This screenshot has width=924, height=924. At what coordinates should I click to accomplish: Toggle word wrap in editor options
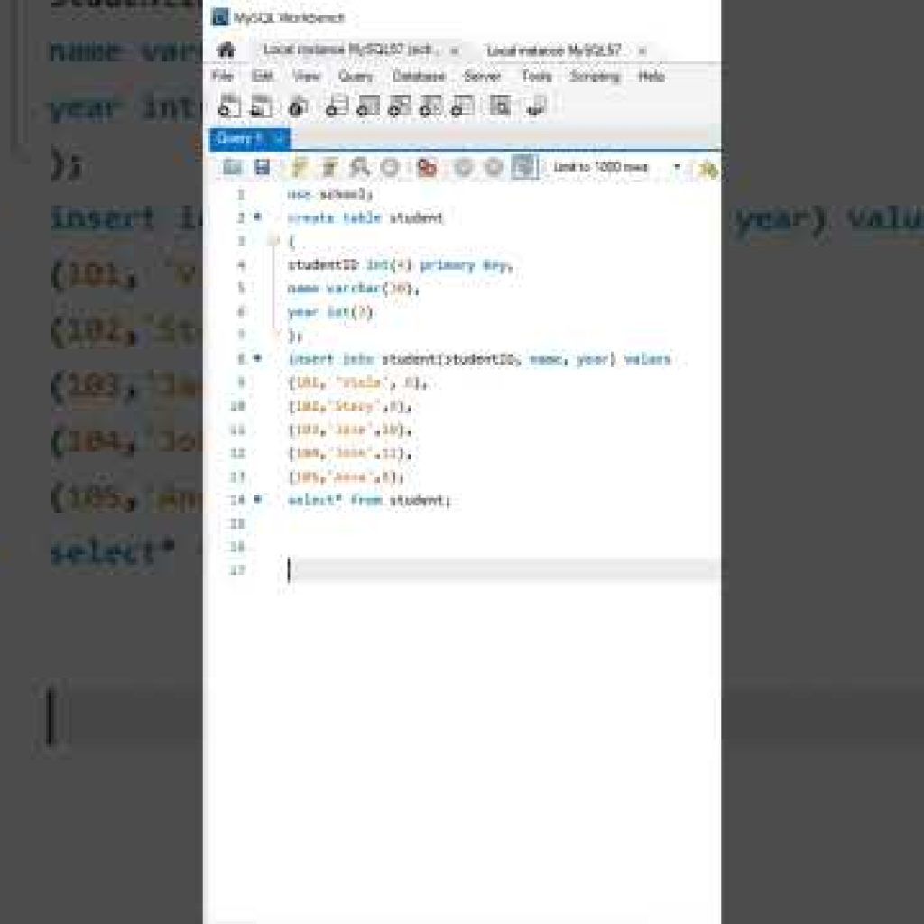point(716,167)
